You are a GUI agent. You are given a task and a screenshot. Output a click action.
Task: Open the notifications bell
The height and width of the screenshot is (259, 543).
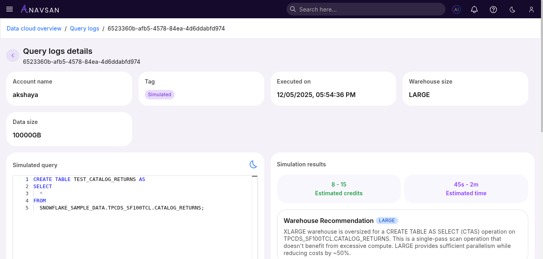click(474, 10)
